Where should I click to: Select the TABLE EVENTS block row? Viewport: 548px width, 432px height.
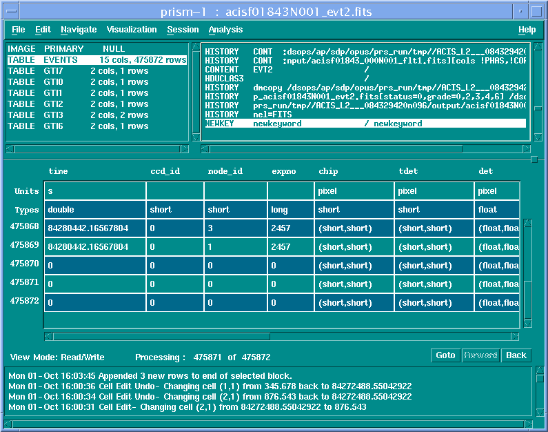(97, 60)
